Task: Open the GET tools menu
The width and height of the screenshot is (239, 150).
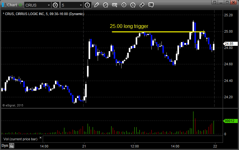Action: pos(115,5)
